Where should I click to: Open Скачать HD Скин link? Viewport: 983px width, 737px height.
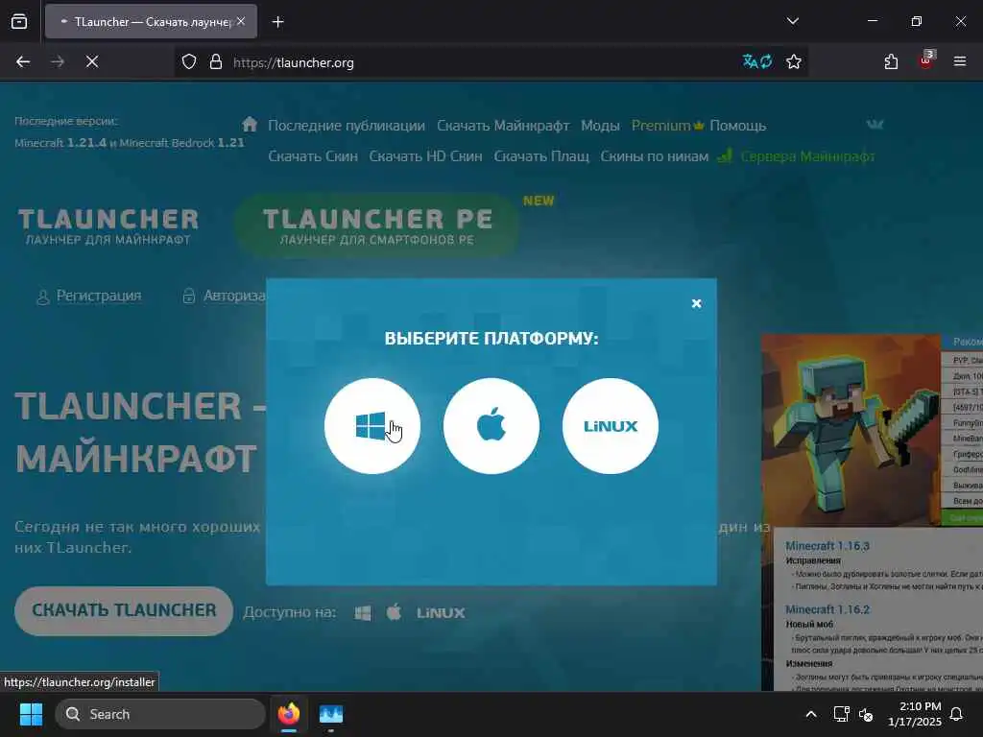(x=425, y=156)
